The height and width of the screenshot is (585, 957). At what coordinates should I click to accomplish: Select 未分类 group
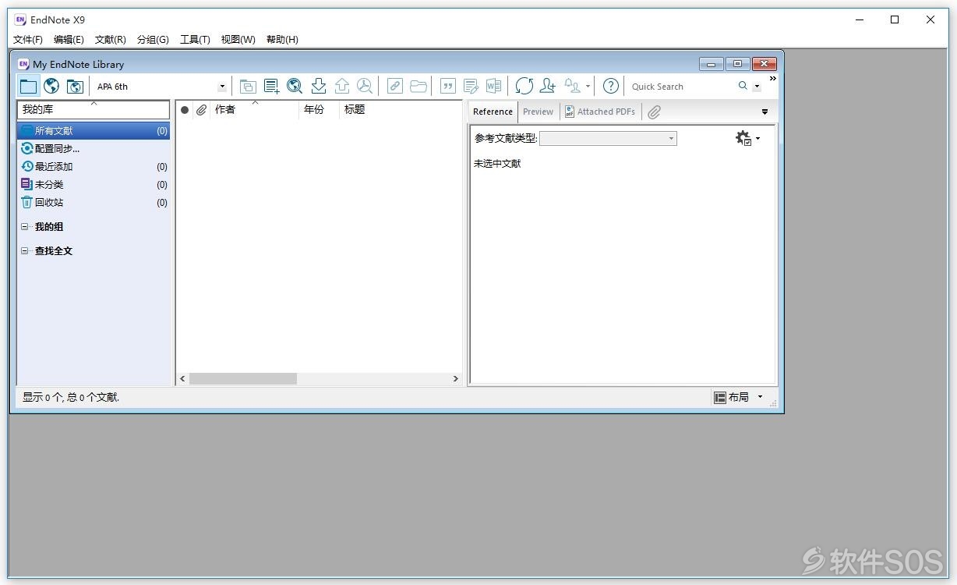coord(94,185)
